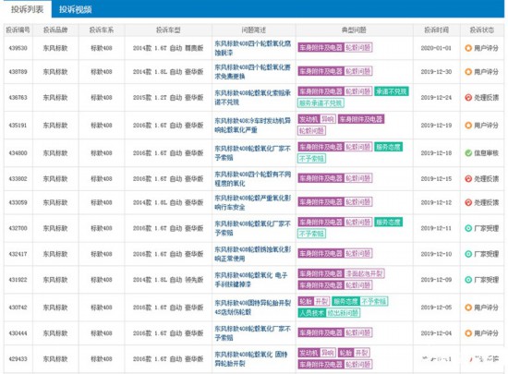Screen dimensions: 508x374
Task: Click the 典型问题 column header
Action: pyautogui.click(x=354, y=30)
